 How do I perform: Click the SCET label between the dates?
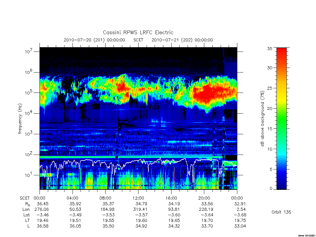point(138,40)
